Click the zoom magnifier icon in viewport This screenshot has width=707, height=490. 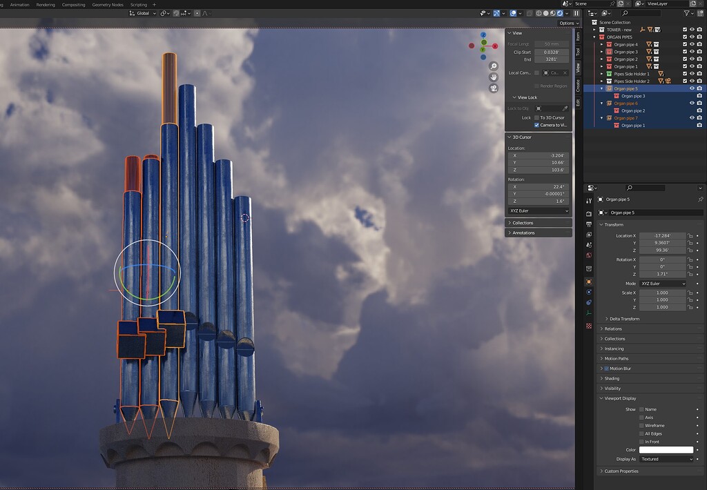(494, 66)
